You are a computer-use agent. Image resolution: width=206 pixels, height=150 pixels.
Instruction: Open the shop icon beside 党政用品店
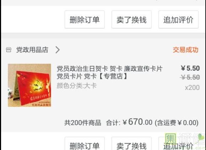(x=9, y=50)
